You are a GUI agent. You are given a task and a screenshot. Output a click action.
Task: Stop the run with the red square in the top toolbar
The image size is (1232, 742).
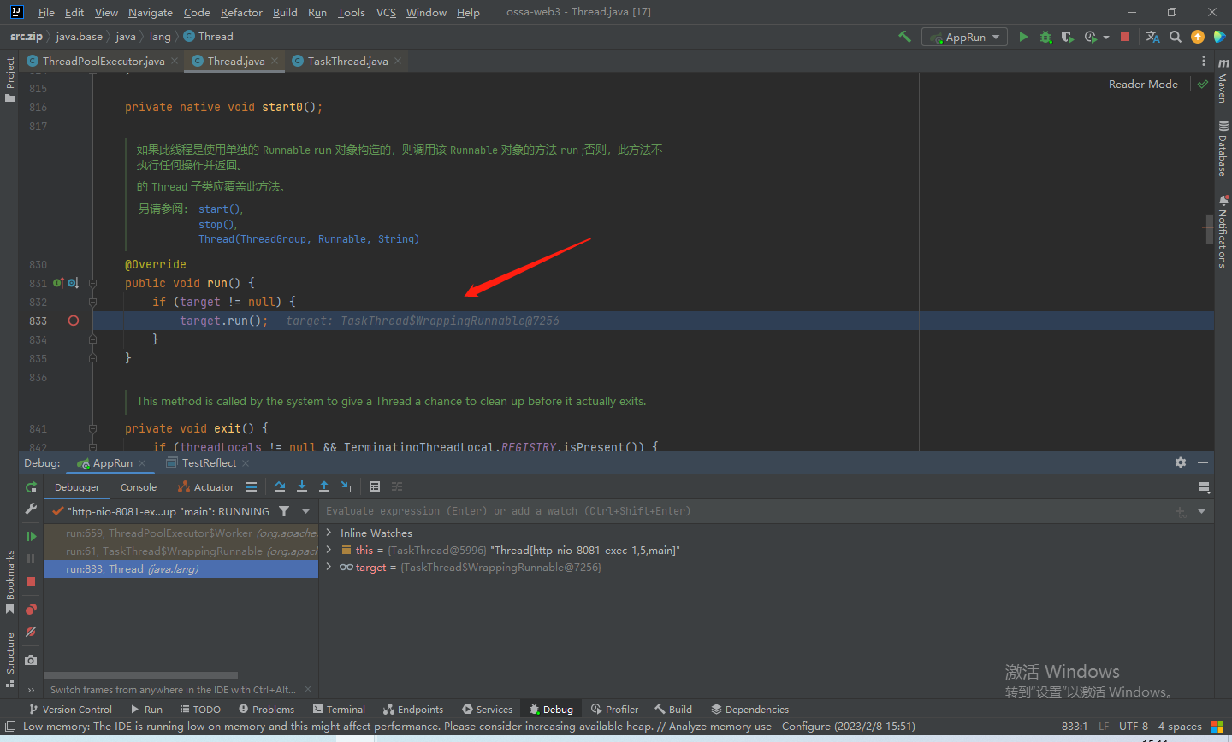(1125, 37)
